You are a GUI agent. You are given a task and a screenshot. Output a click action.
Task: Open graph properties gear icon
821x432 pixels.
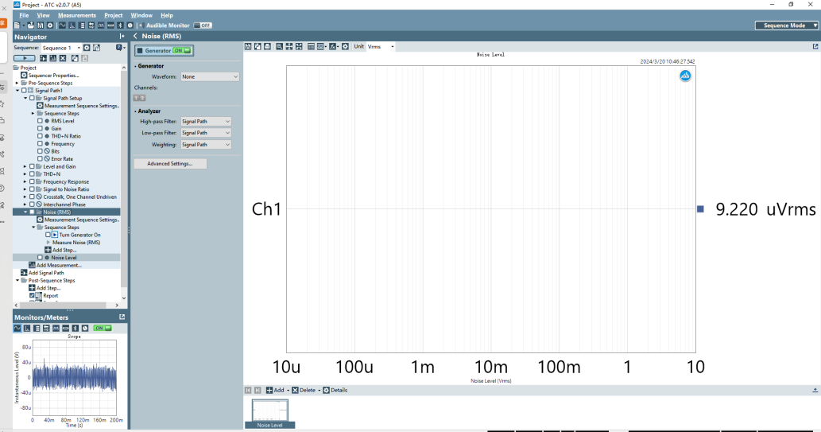345,47
